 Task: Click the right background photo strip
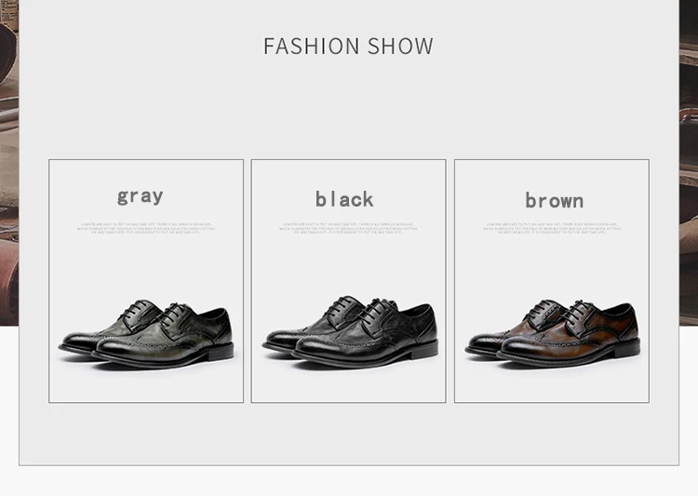[x=689, y=163]
